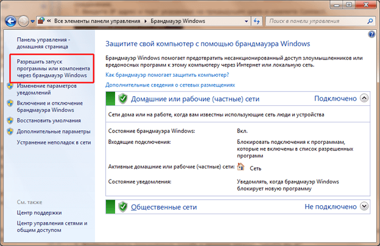The height and width of the screenshot is (246, 380).
Task: Click 'Восстановить умолчания' link
Action: (49, 121)
